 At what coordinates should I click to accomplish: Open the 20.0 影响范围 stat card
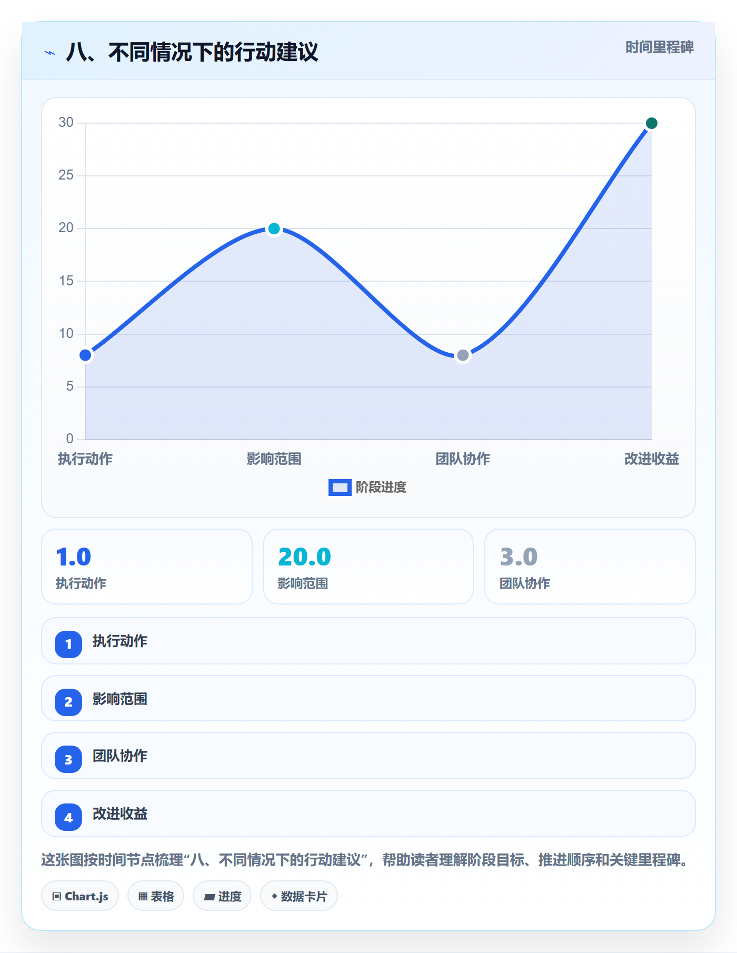tap(368, 567)
